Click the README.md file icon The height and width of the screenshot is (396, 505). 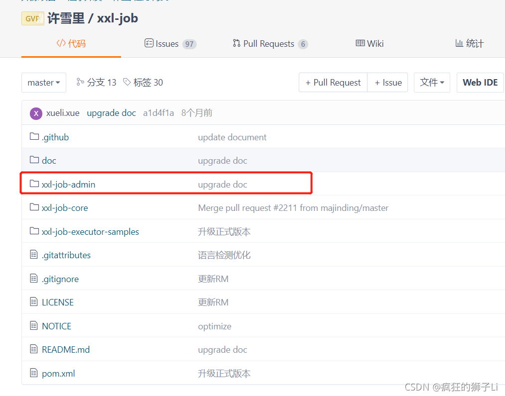[34, 349]
